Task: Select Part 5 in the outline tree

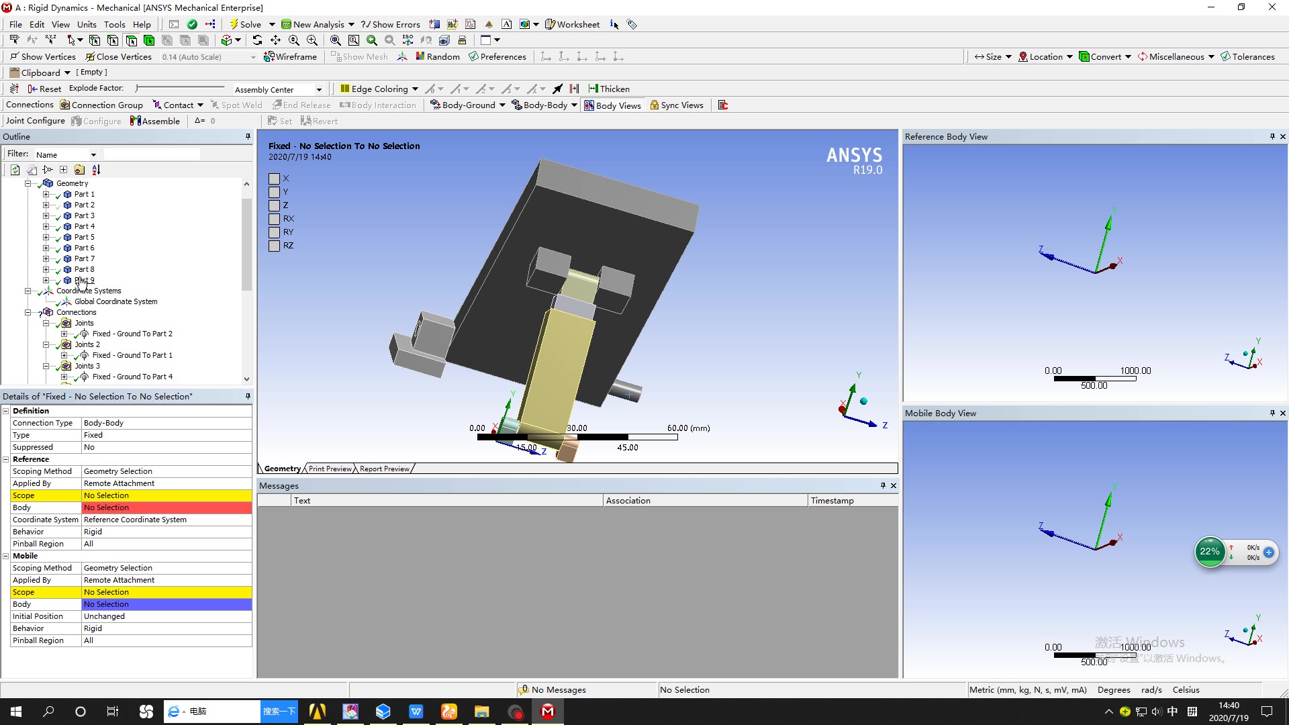Action: (85, 236)
